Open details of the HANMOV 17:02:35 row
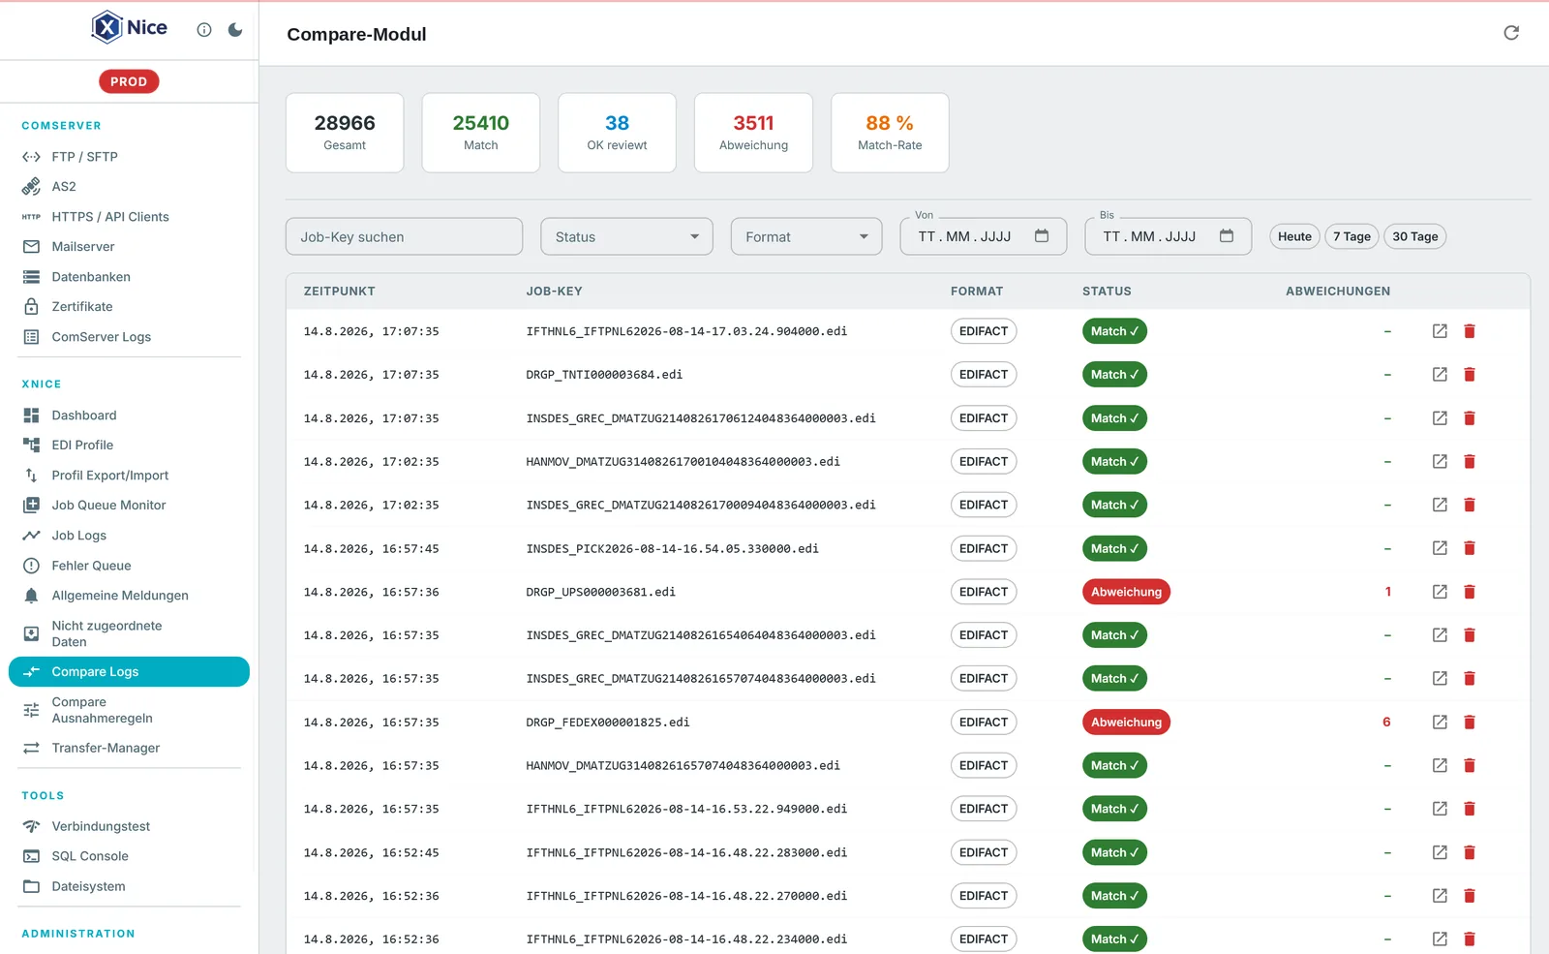Screen dimensions: 1549x954 click(x=1440, y=461)
